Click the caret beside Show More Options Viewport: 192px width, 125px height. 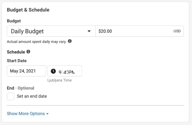(x=47, y=114)
